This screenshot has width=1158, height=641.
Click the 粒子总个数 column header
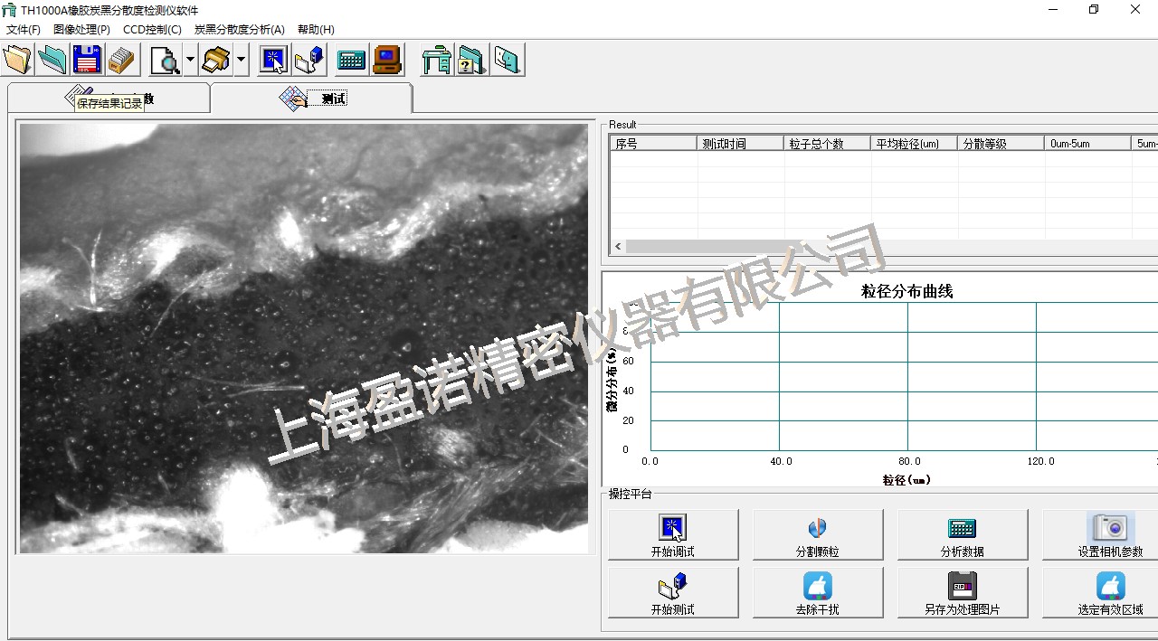point(827,144)
